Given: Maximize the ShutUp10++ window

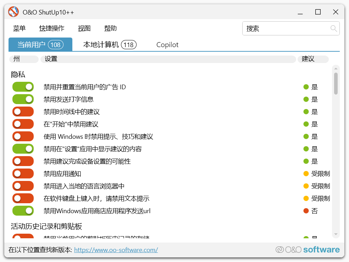Looking at the screenshot, I should pos(318,12).
